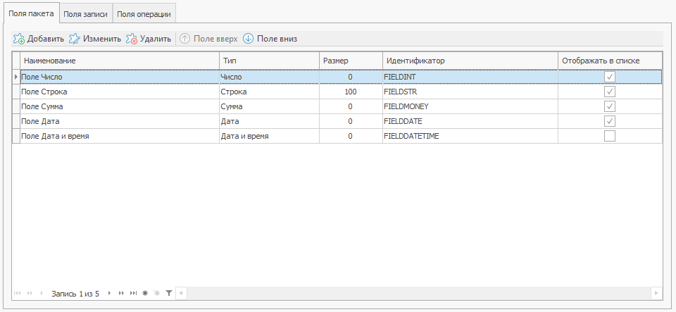Image resolution: width=676 pixels, height=312 pixels.
Task: Open the Поля операции tab
Action: point(144,14)
